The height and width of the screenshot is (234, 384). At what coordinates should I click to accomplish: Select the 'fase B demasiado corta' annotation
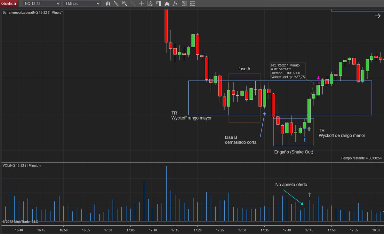[x=241, y=140]
